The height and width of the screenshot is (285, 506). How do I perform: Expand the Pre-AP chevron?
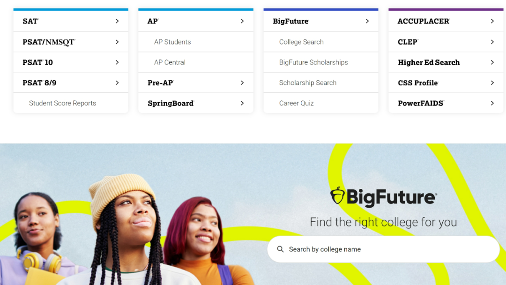click(x=242, y=83)
